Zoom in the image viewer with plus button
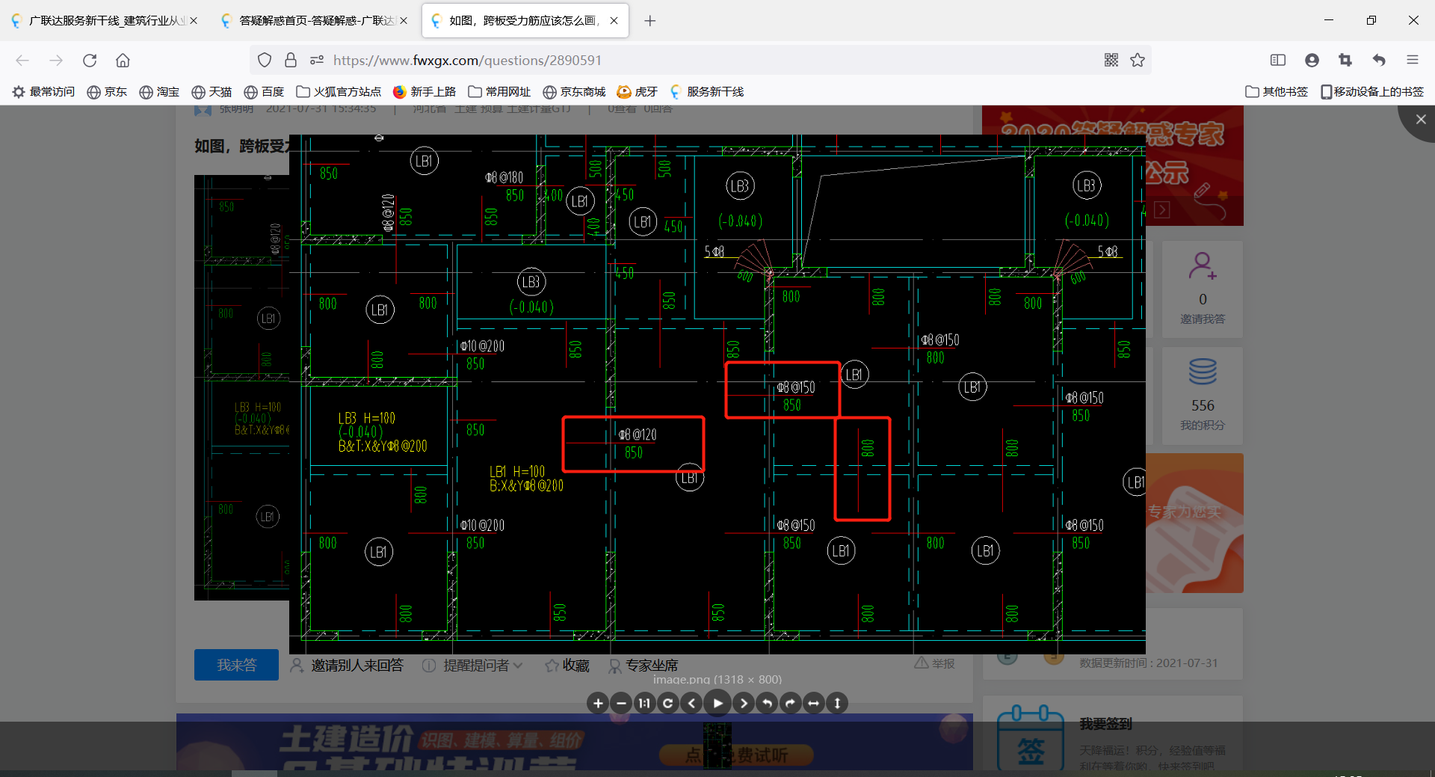The height and width of the screenshot is (777, 1435). coord(598,703)
